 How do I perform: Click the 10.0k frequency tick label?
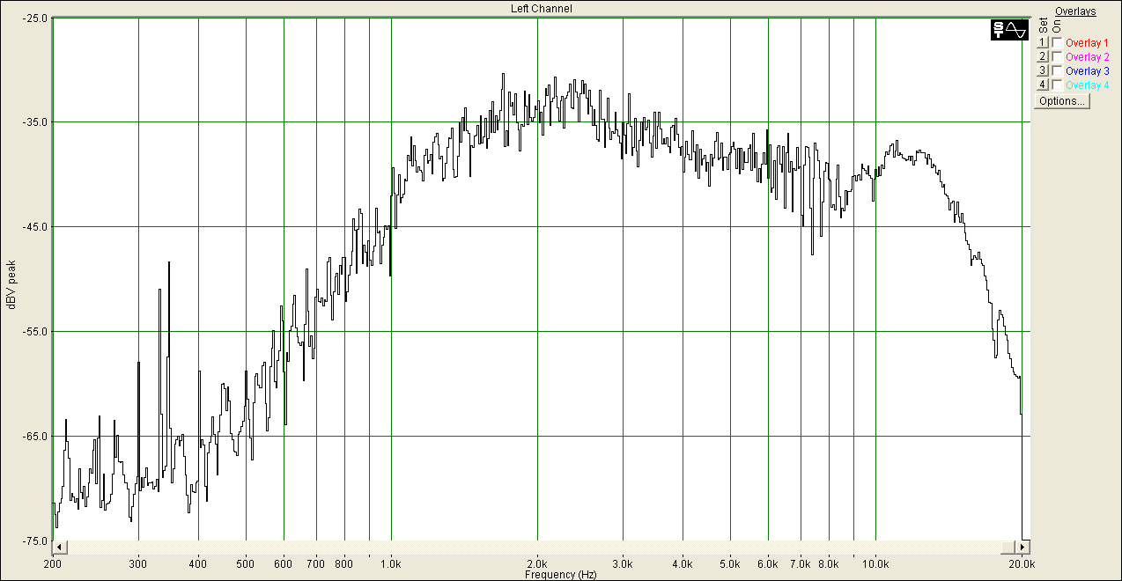[875, 563]
